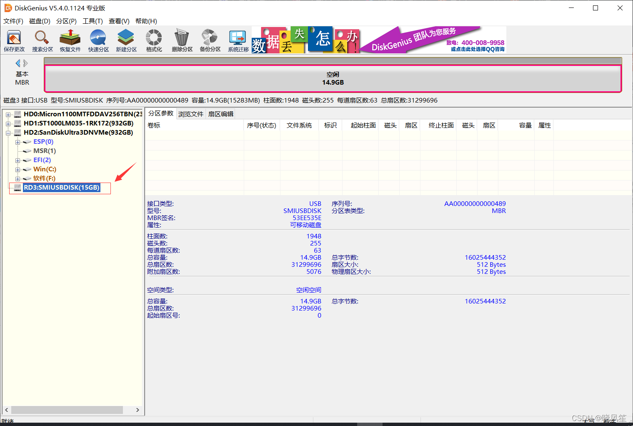
Task: Expand the HD1 ST1000LM035 disk node
Action: click(8, 124)
